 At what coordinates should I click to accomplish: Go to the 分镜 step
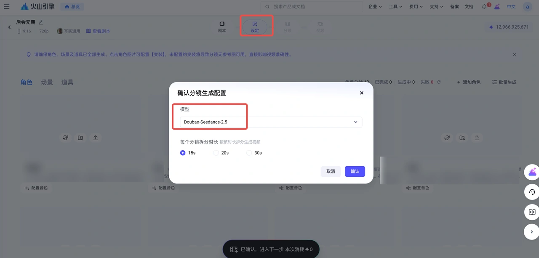tap(287, 27)
